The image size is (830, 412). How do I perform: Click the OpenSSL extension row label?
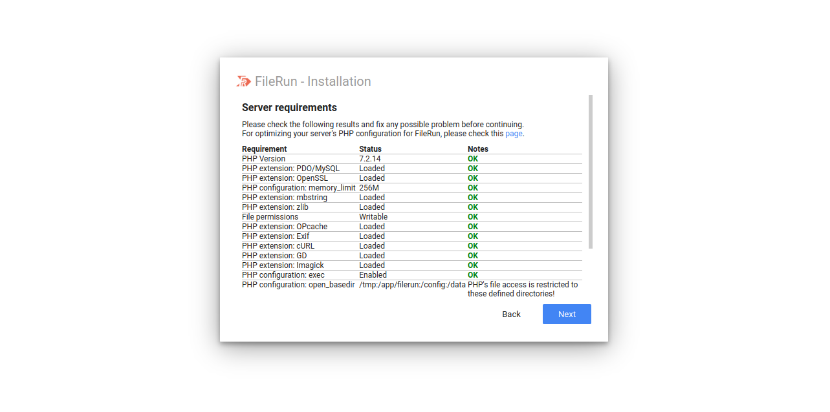pyautogui.click(x=286, y=178)
